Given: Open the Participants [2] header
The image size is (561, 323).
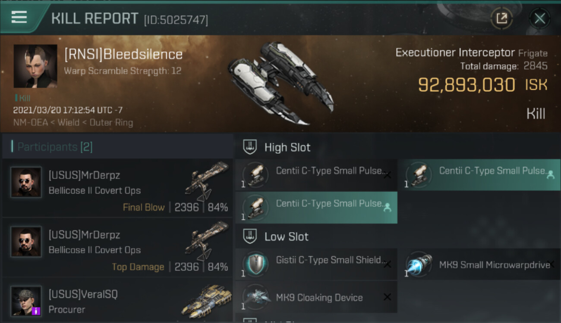Looking at the screenshot, I should (x=55, y=147).
